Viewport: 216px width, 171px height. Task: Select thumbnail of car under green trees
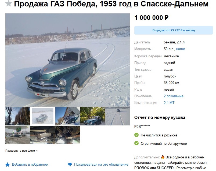[x=93, y=116]
